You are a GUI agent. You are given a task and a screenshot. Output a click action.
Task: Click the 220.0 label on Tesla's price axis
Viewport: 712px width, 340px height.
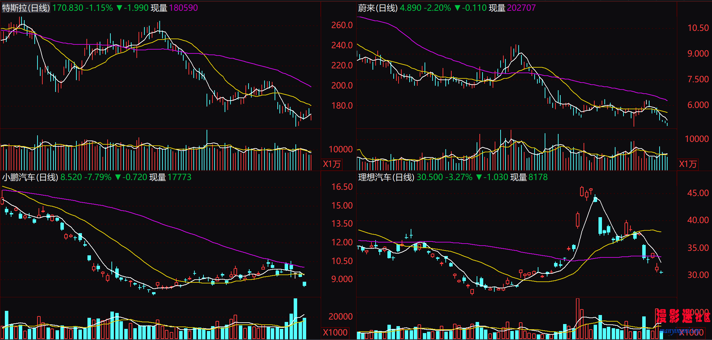click(342, 66)
